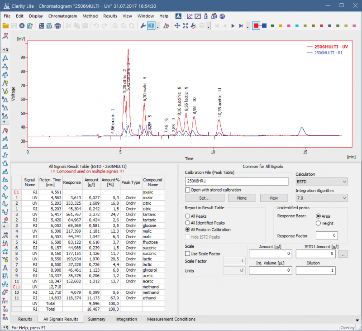Click the Print icon in toolbar
This screenshot has height=331, width=362.
[57, 26]
